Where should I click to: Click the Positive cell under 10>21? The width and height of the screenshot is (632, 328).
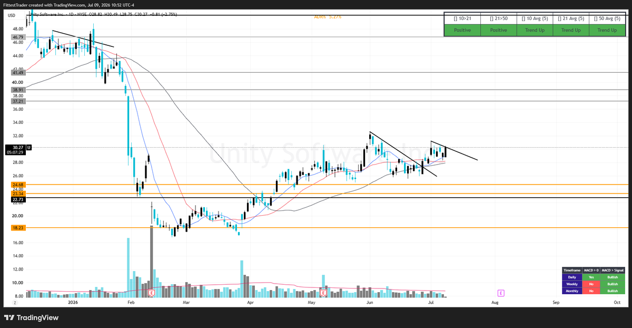click(x=462, y=30)
